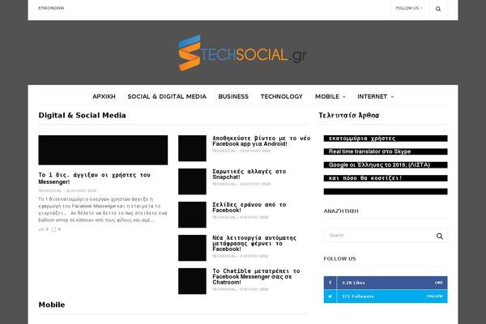Open the Facebook automatic translation article
This screenshot has width=486, height=324.
click(254, 243)
